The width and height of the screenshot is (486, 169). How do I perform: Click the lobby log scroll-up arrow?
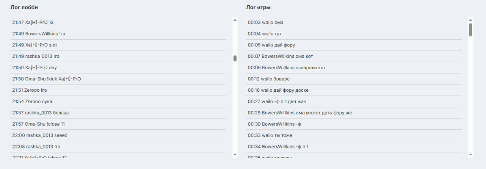click(x=235, y=19)
